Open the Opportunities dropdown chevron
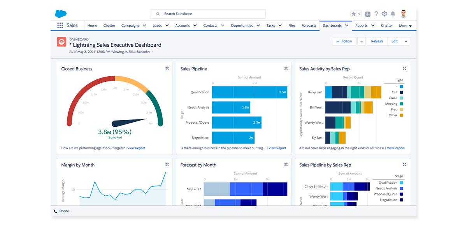Viewport: 467px width, 249px height. [x=259, y=25]
